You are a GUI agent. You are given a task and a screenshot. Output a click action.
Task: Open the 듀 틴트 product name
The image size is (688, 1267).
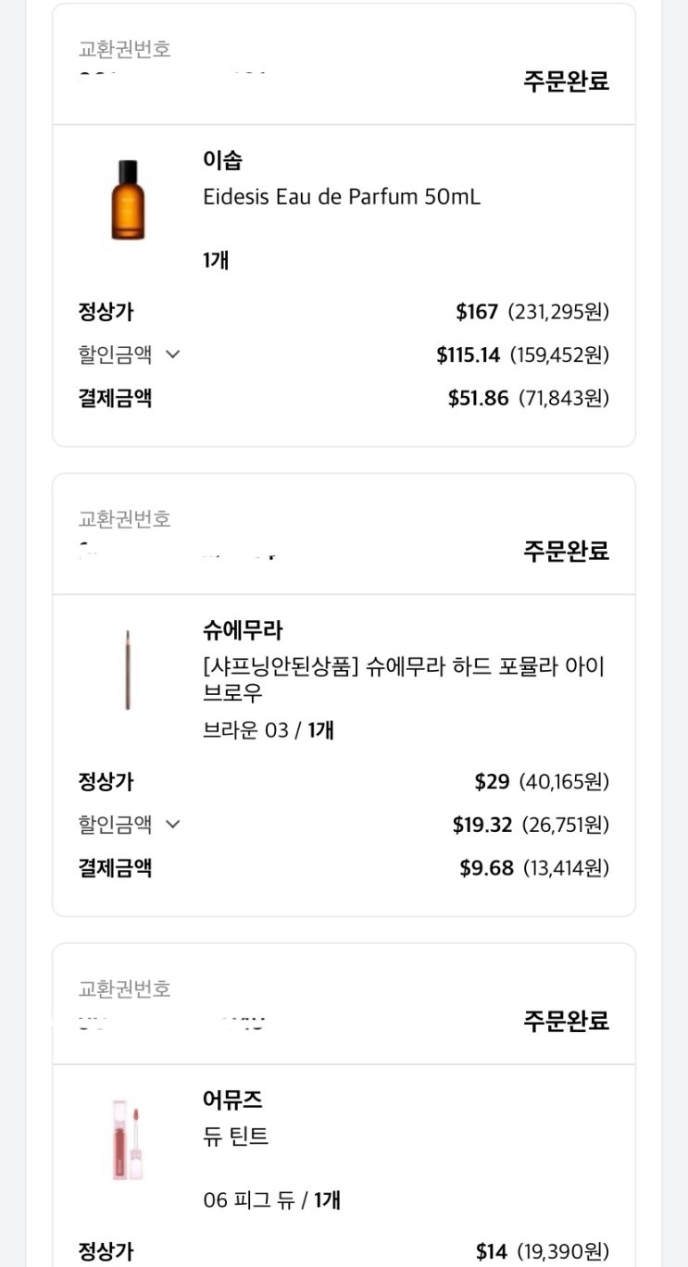[236, 1137]
